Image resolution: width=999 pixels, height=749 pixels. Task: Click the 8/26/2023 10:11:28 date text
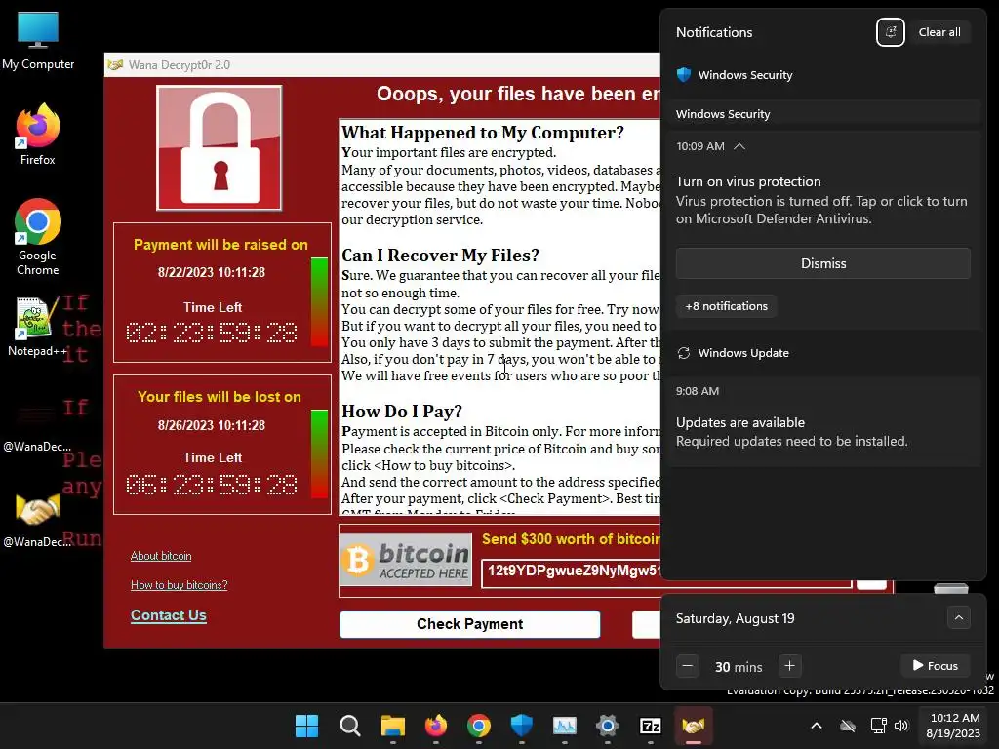click(212, 425)
